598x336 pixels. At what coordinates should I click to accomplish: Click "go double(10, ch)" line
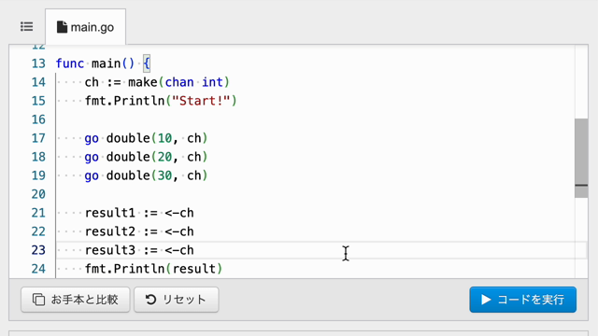[146, 138]
